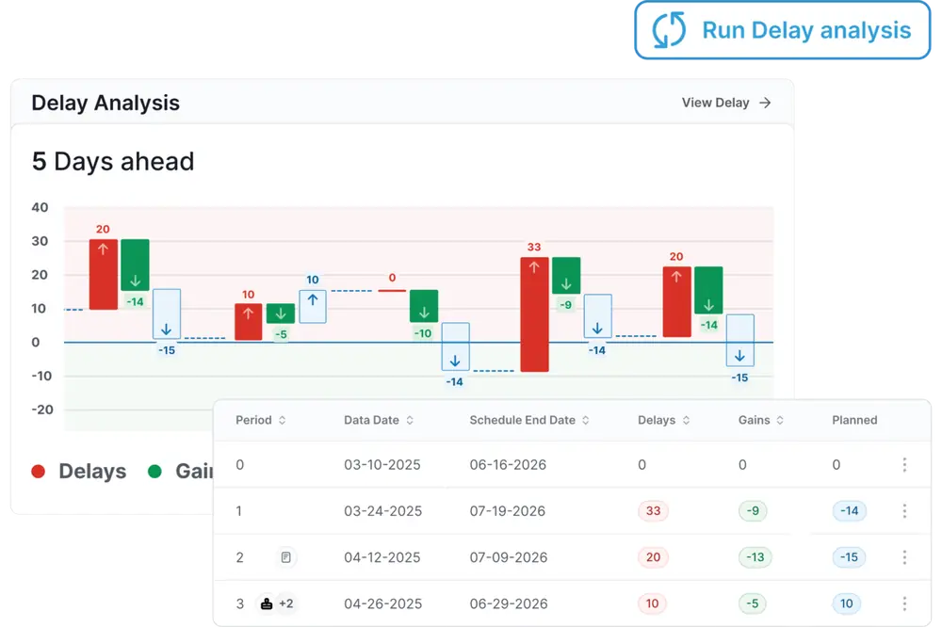The height and width of the screenshot is (627, 942).
Task: Click the Planned column header
Action: 854,420
